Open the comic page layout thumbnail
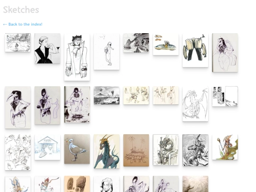This screenshot has width=256, height=192. (x=225, y=97)
